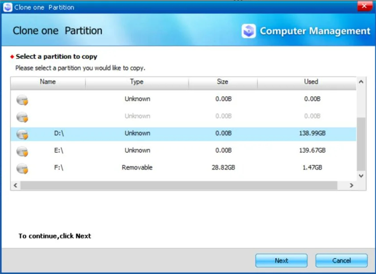Click the Size column header
376x274 pixels.
(223, 82)
